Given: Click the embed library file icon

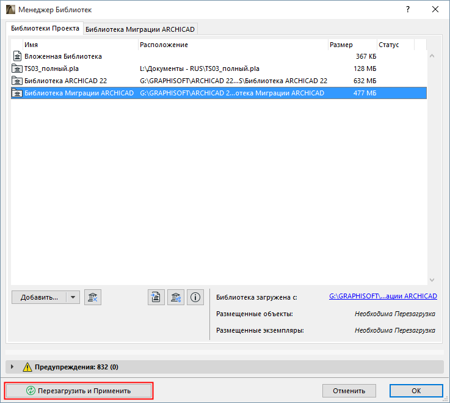Looking at the screenshot, I should 156,297.
